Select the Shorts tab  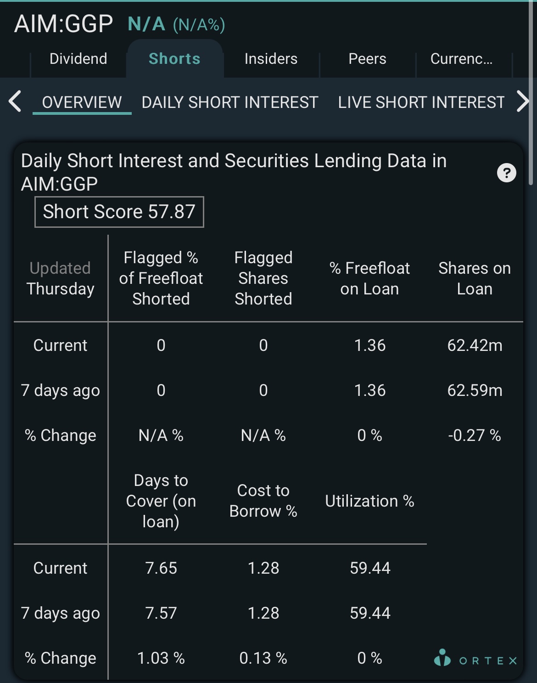[x=174, y=59]
